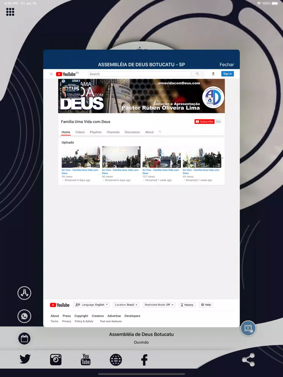283x377 pixels.
Task: Click the Sign in button
Action: [x=228, y=74]
